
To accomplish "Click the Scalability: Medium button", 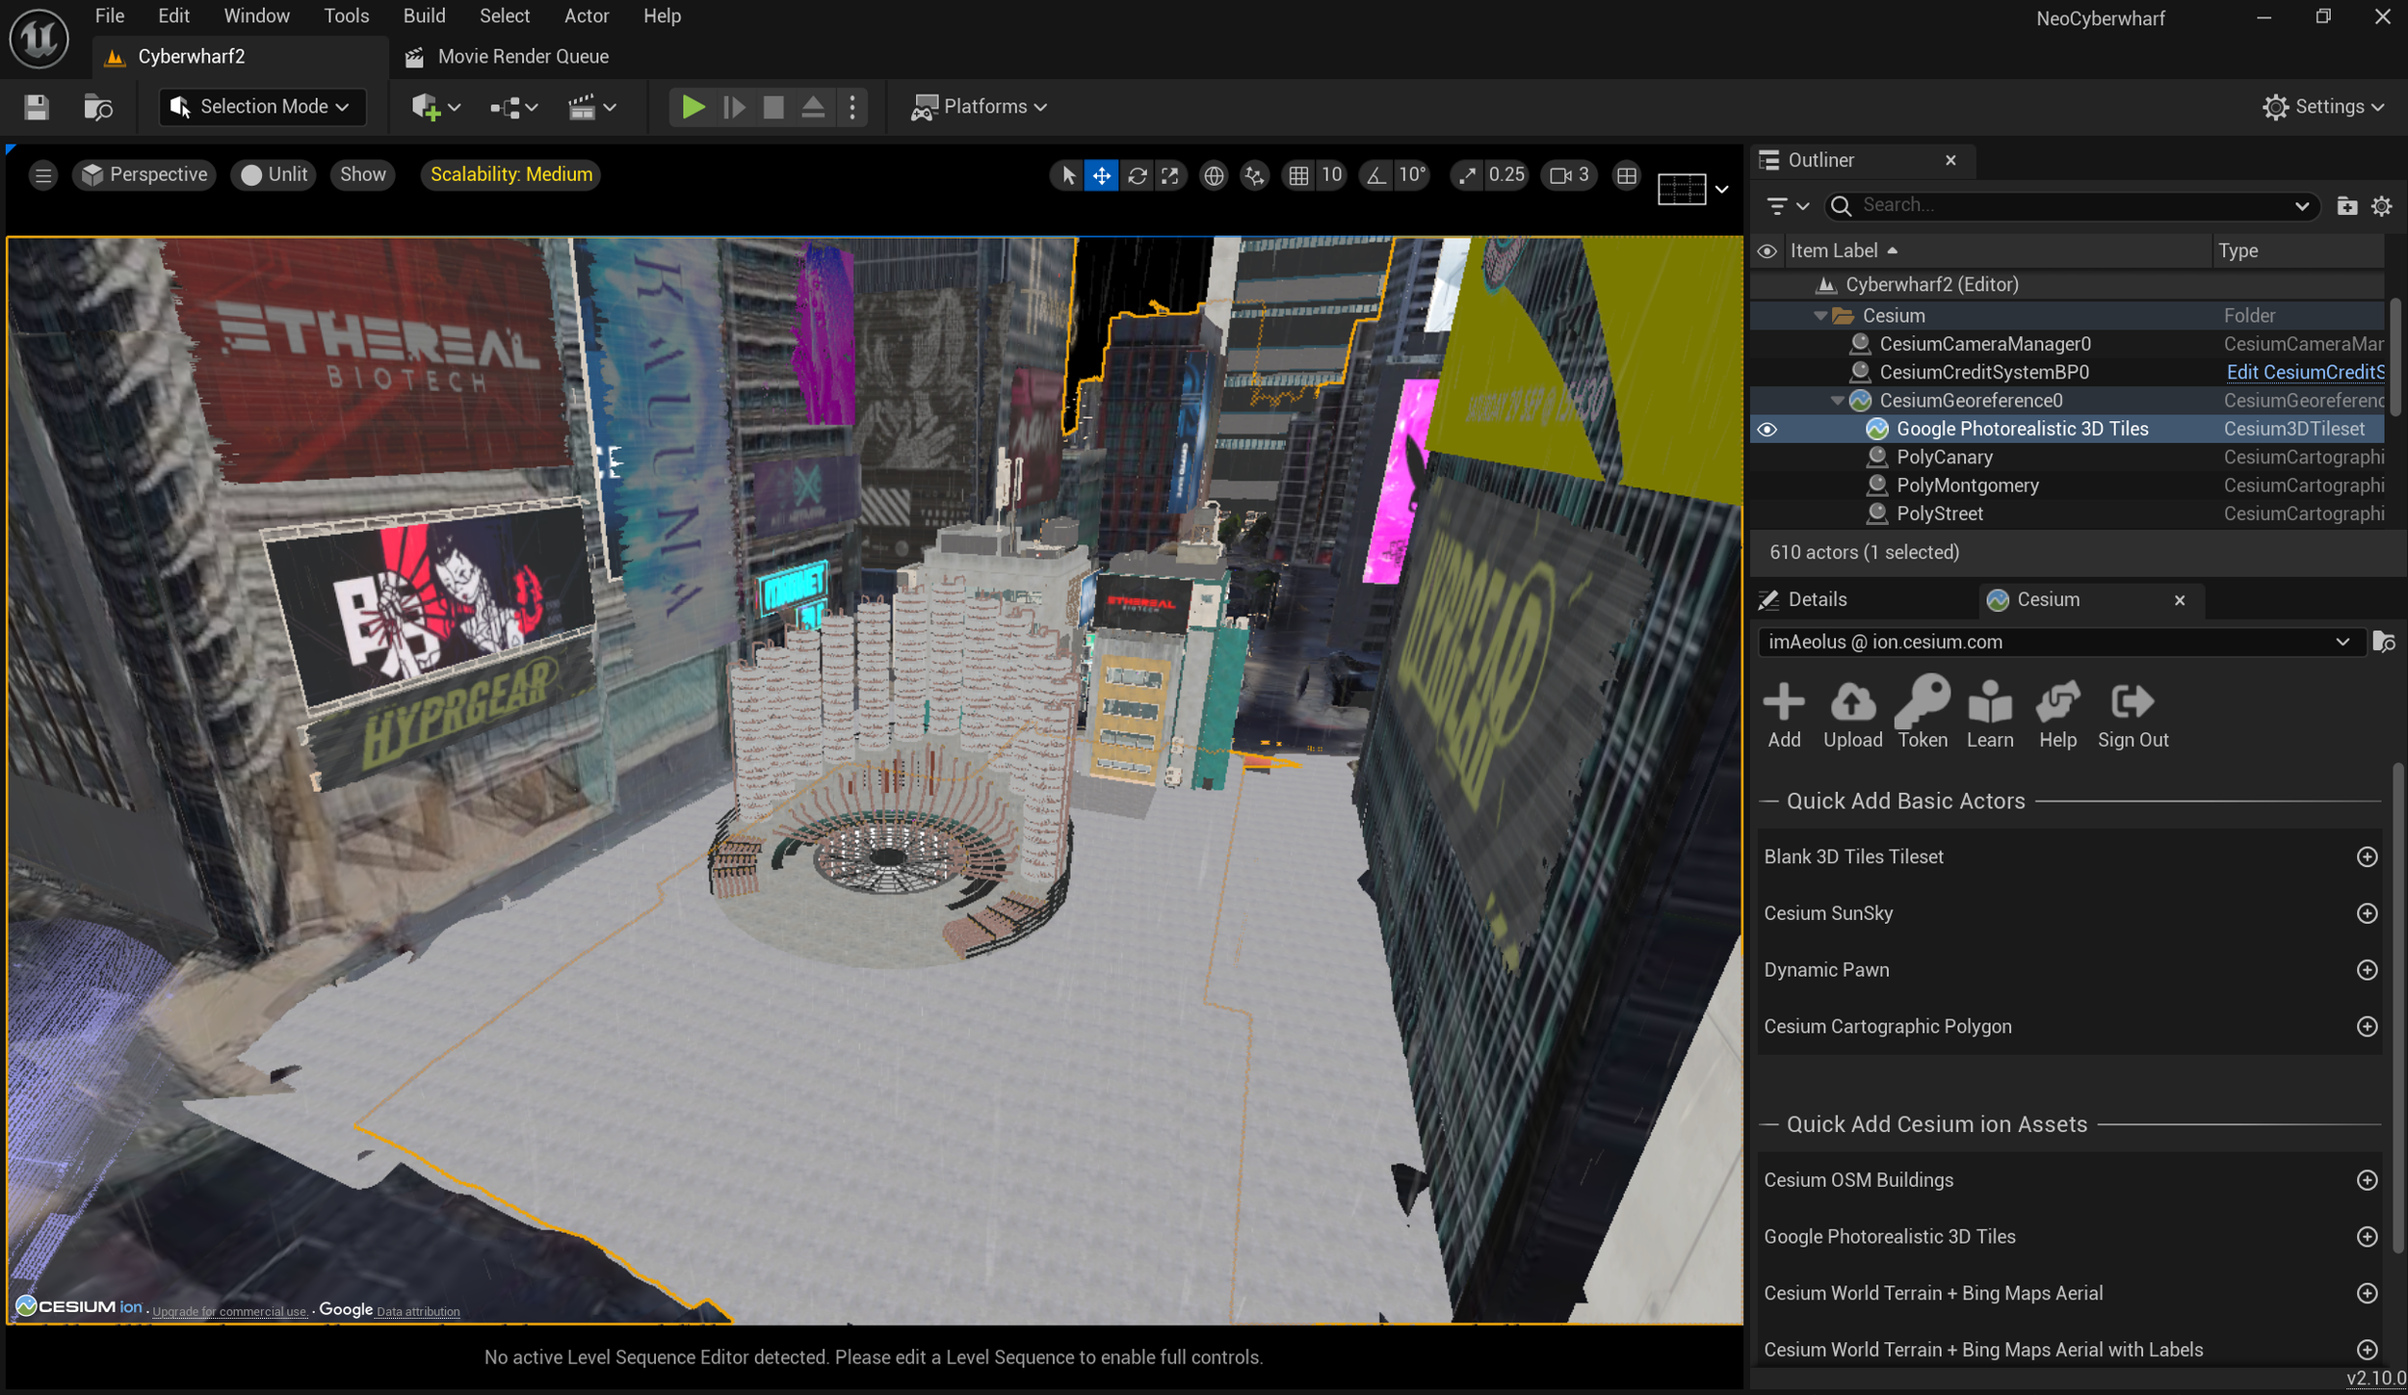I will pyautogui.click(x=510, y=174).
